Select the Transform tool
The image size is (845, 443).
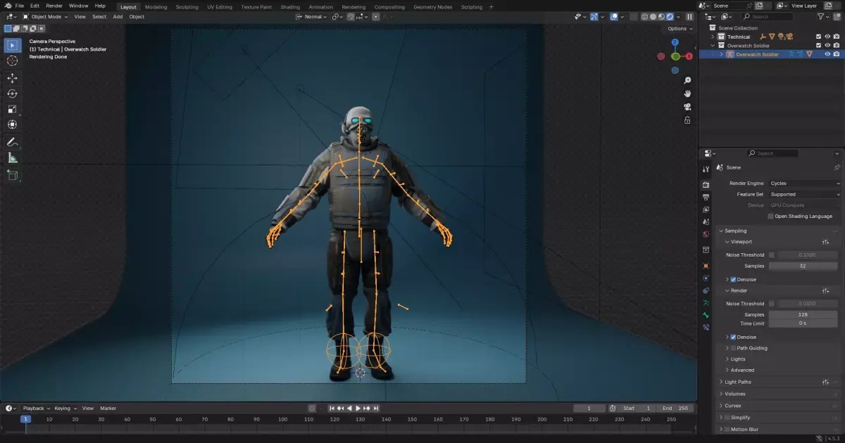tap(12, 124)
